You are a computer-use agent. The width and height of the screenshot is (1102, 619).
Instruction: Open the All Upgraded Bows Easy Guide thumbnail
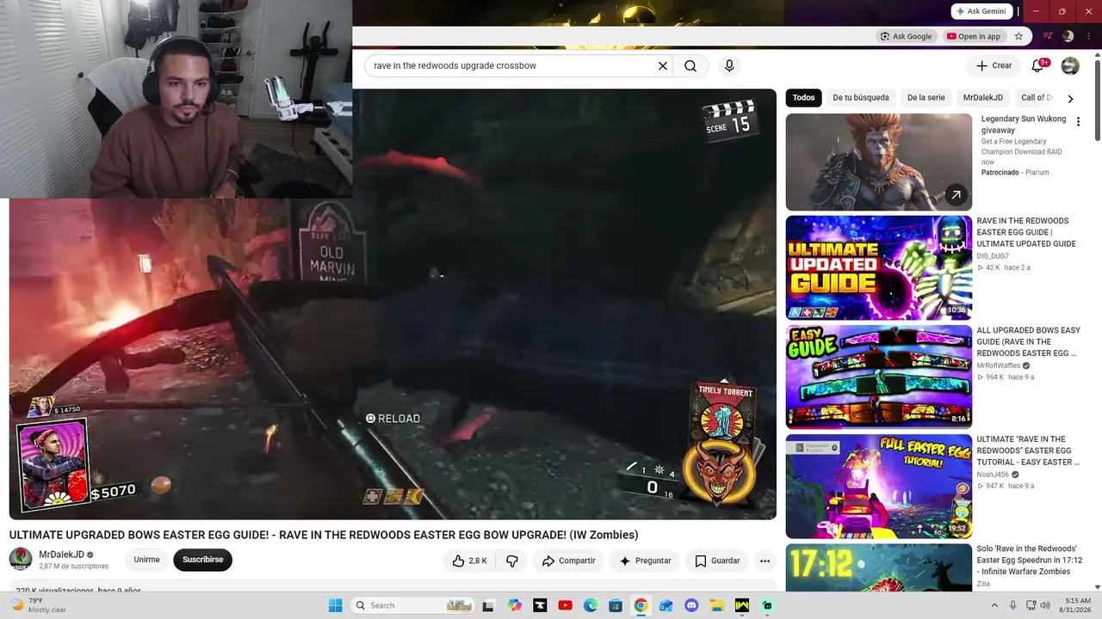pos(879,377)
